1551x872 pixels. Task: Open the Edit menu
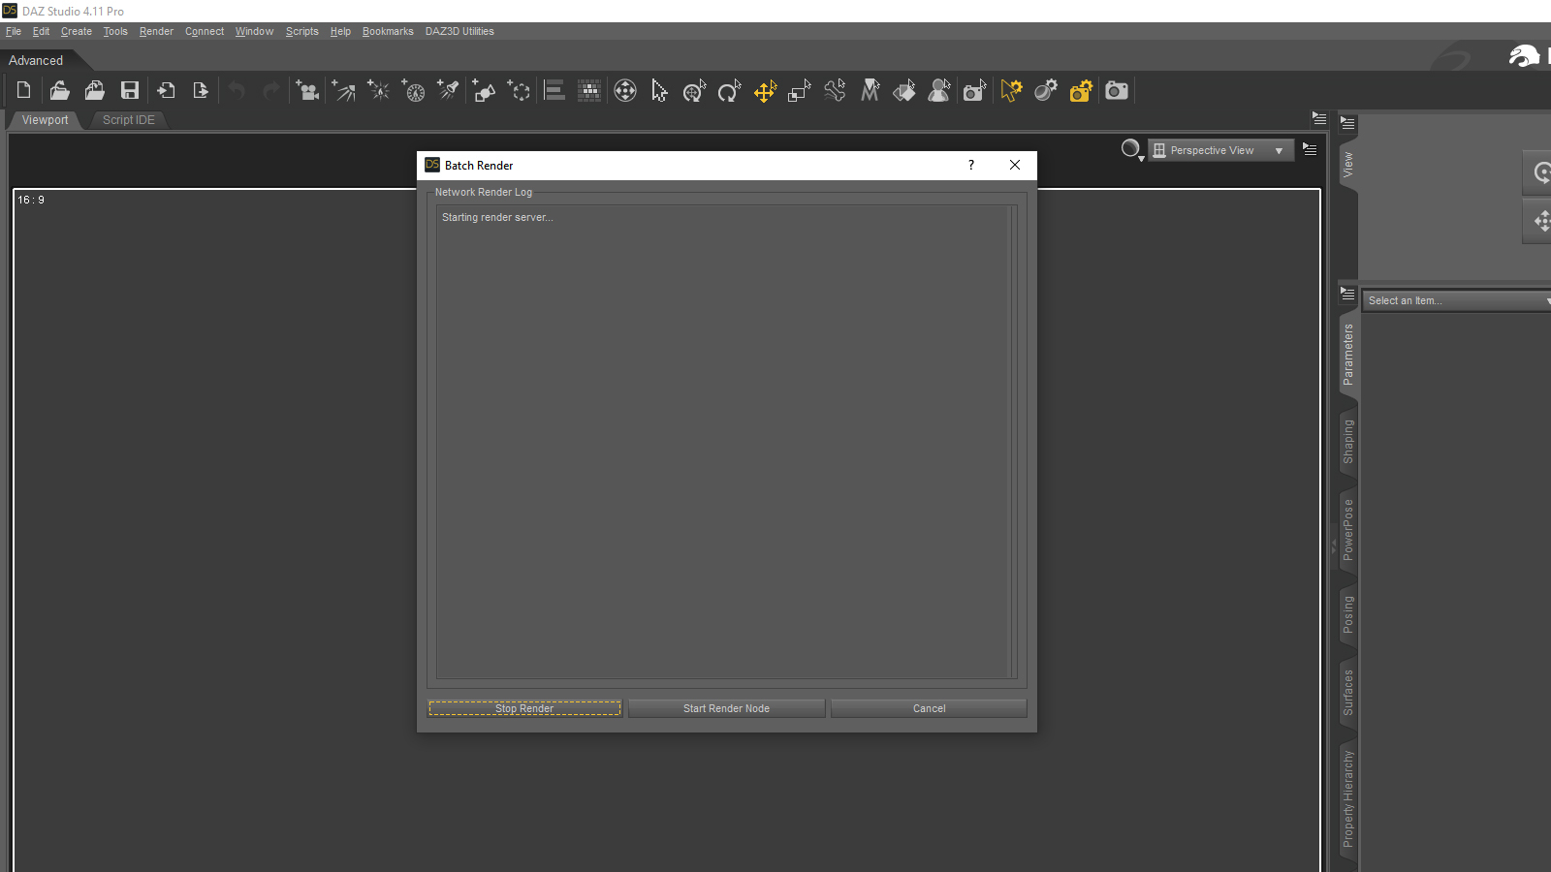[41, 31]
